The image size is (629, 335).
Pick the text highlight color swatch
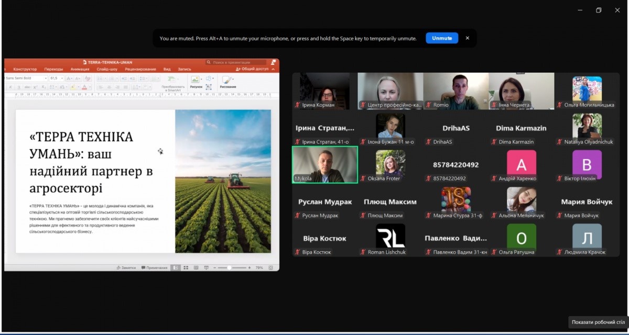[x=73, y=87]
